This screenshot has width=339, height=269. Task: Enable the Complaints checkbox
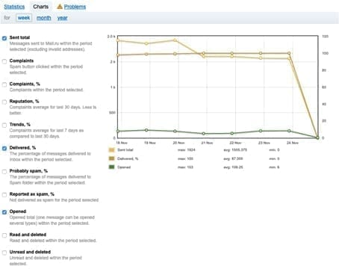[x=4, y=61]
